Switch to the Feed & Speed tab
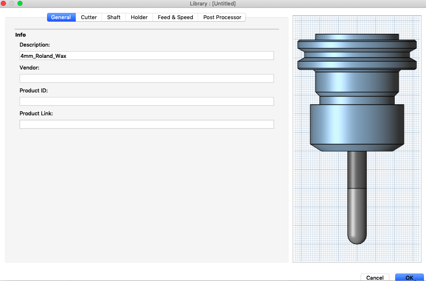This screenshot has height=281, width=426. 175,17
